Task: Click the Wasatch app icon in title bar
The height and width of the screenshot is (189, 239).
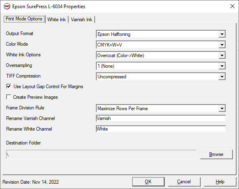Action: tap(7, 7)
